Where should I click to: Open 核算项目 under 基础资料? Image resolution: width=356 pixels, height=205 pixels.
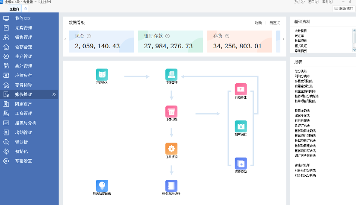[300, 41]
